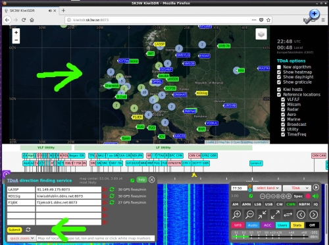Click the waterfall zoom out magnifier icon
The width and height of the screenshot is (329, 245).
pyautogui.click(x=249, y=214)
